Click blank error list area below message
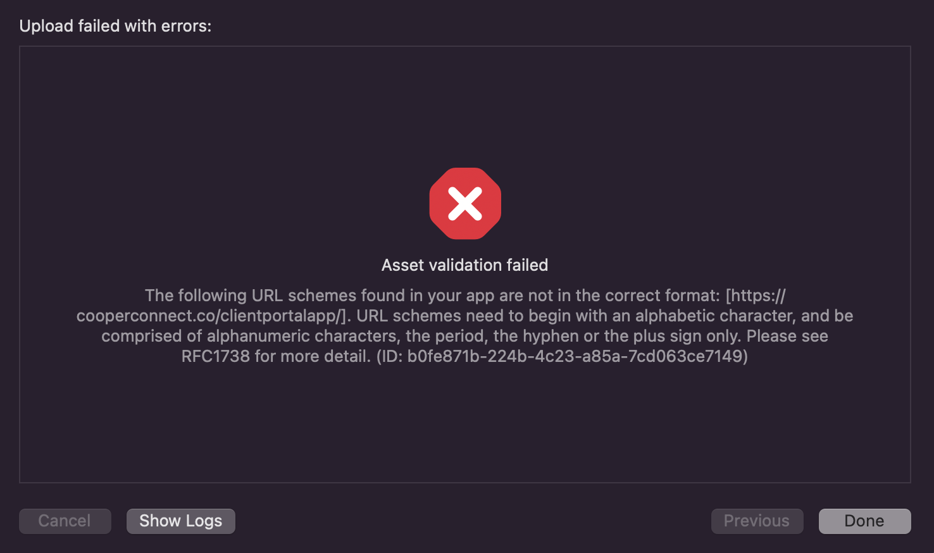934x553 pixels. tap(465, 424)
